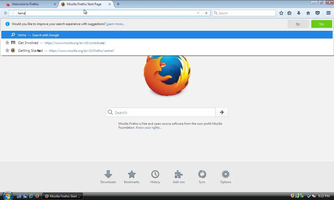Click the 6:22 PM taskbar clock

(324, 196)
